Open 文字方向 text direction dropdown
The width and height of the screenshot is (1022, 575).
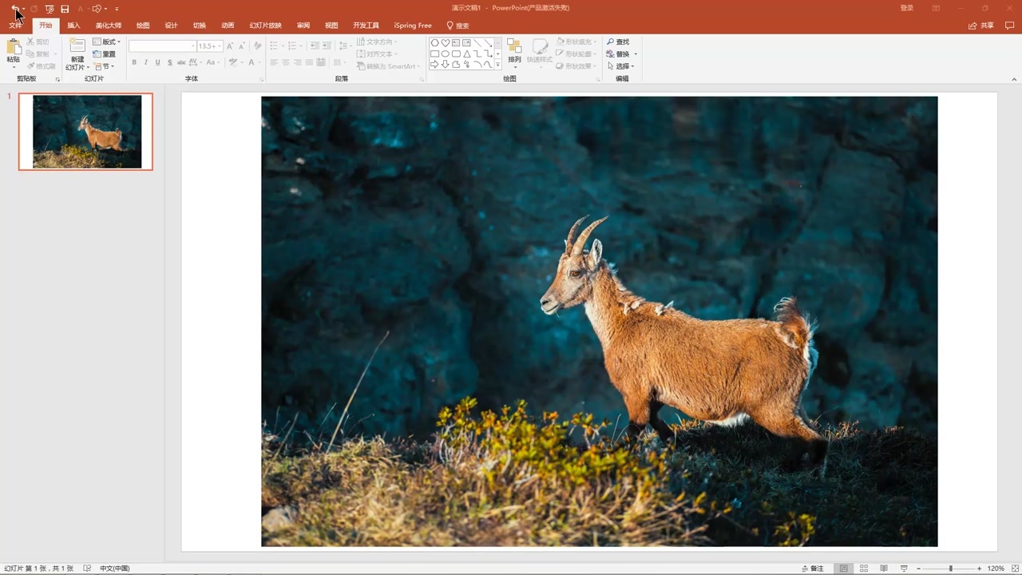[x=378, y=42]
